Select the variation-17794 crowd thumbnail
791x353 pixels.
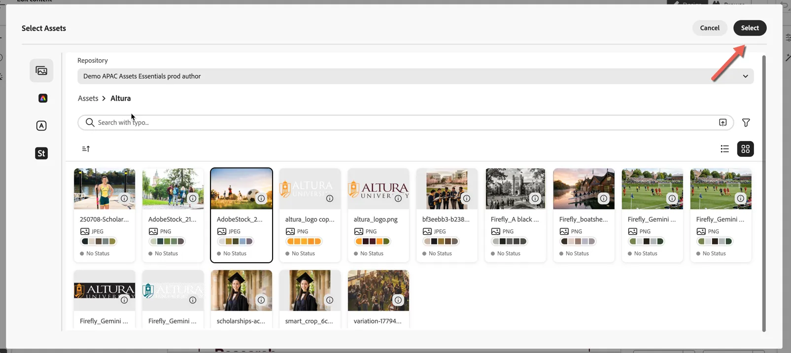(x=378, y=290)
